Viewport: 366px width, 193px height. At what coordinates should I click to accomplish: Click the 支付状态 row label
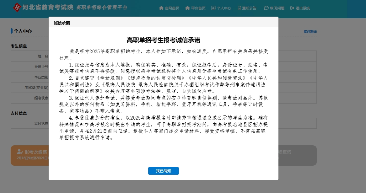(41, 123)
